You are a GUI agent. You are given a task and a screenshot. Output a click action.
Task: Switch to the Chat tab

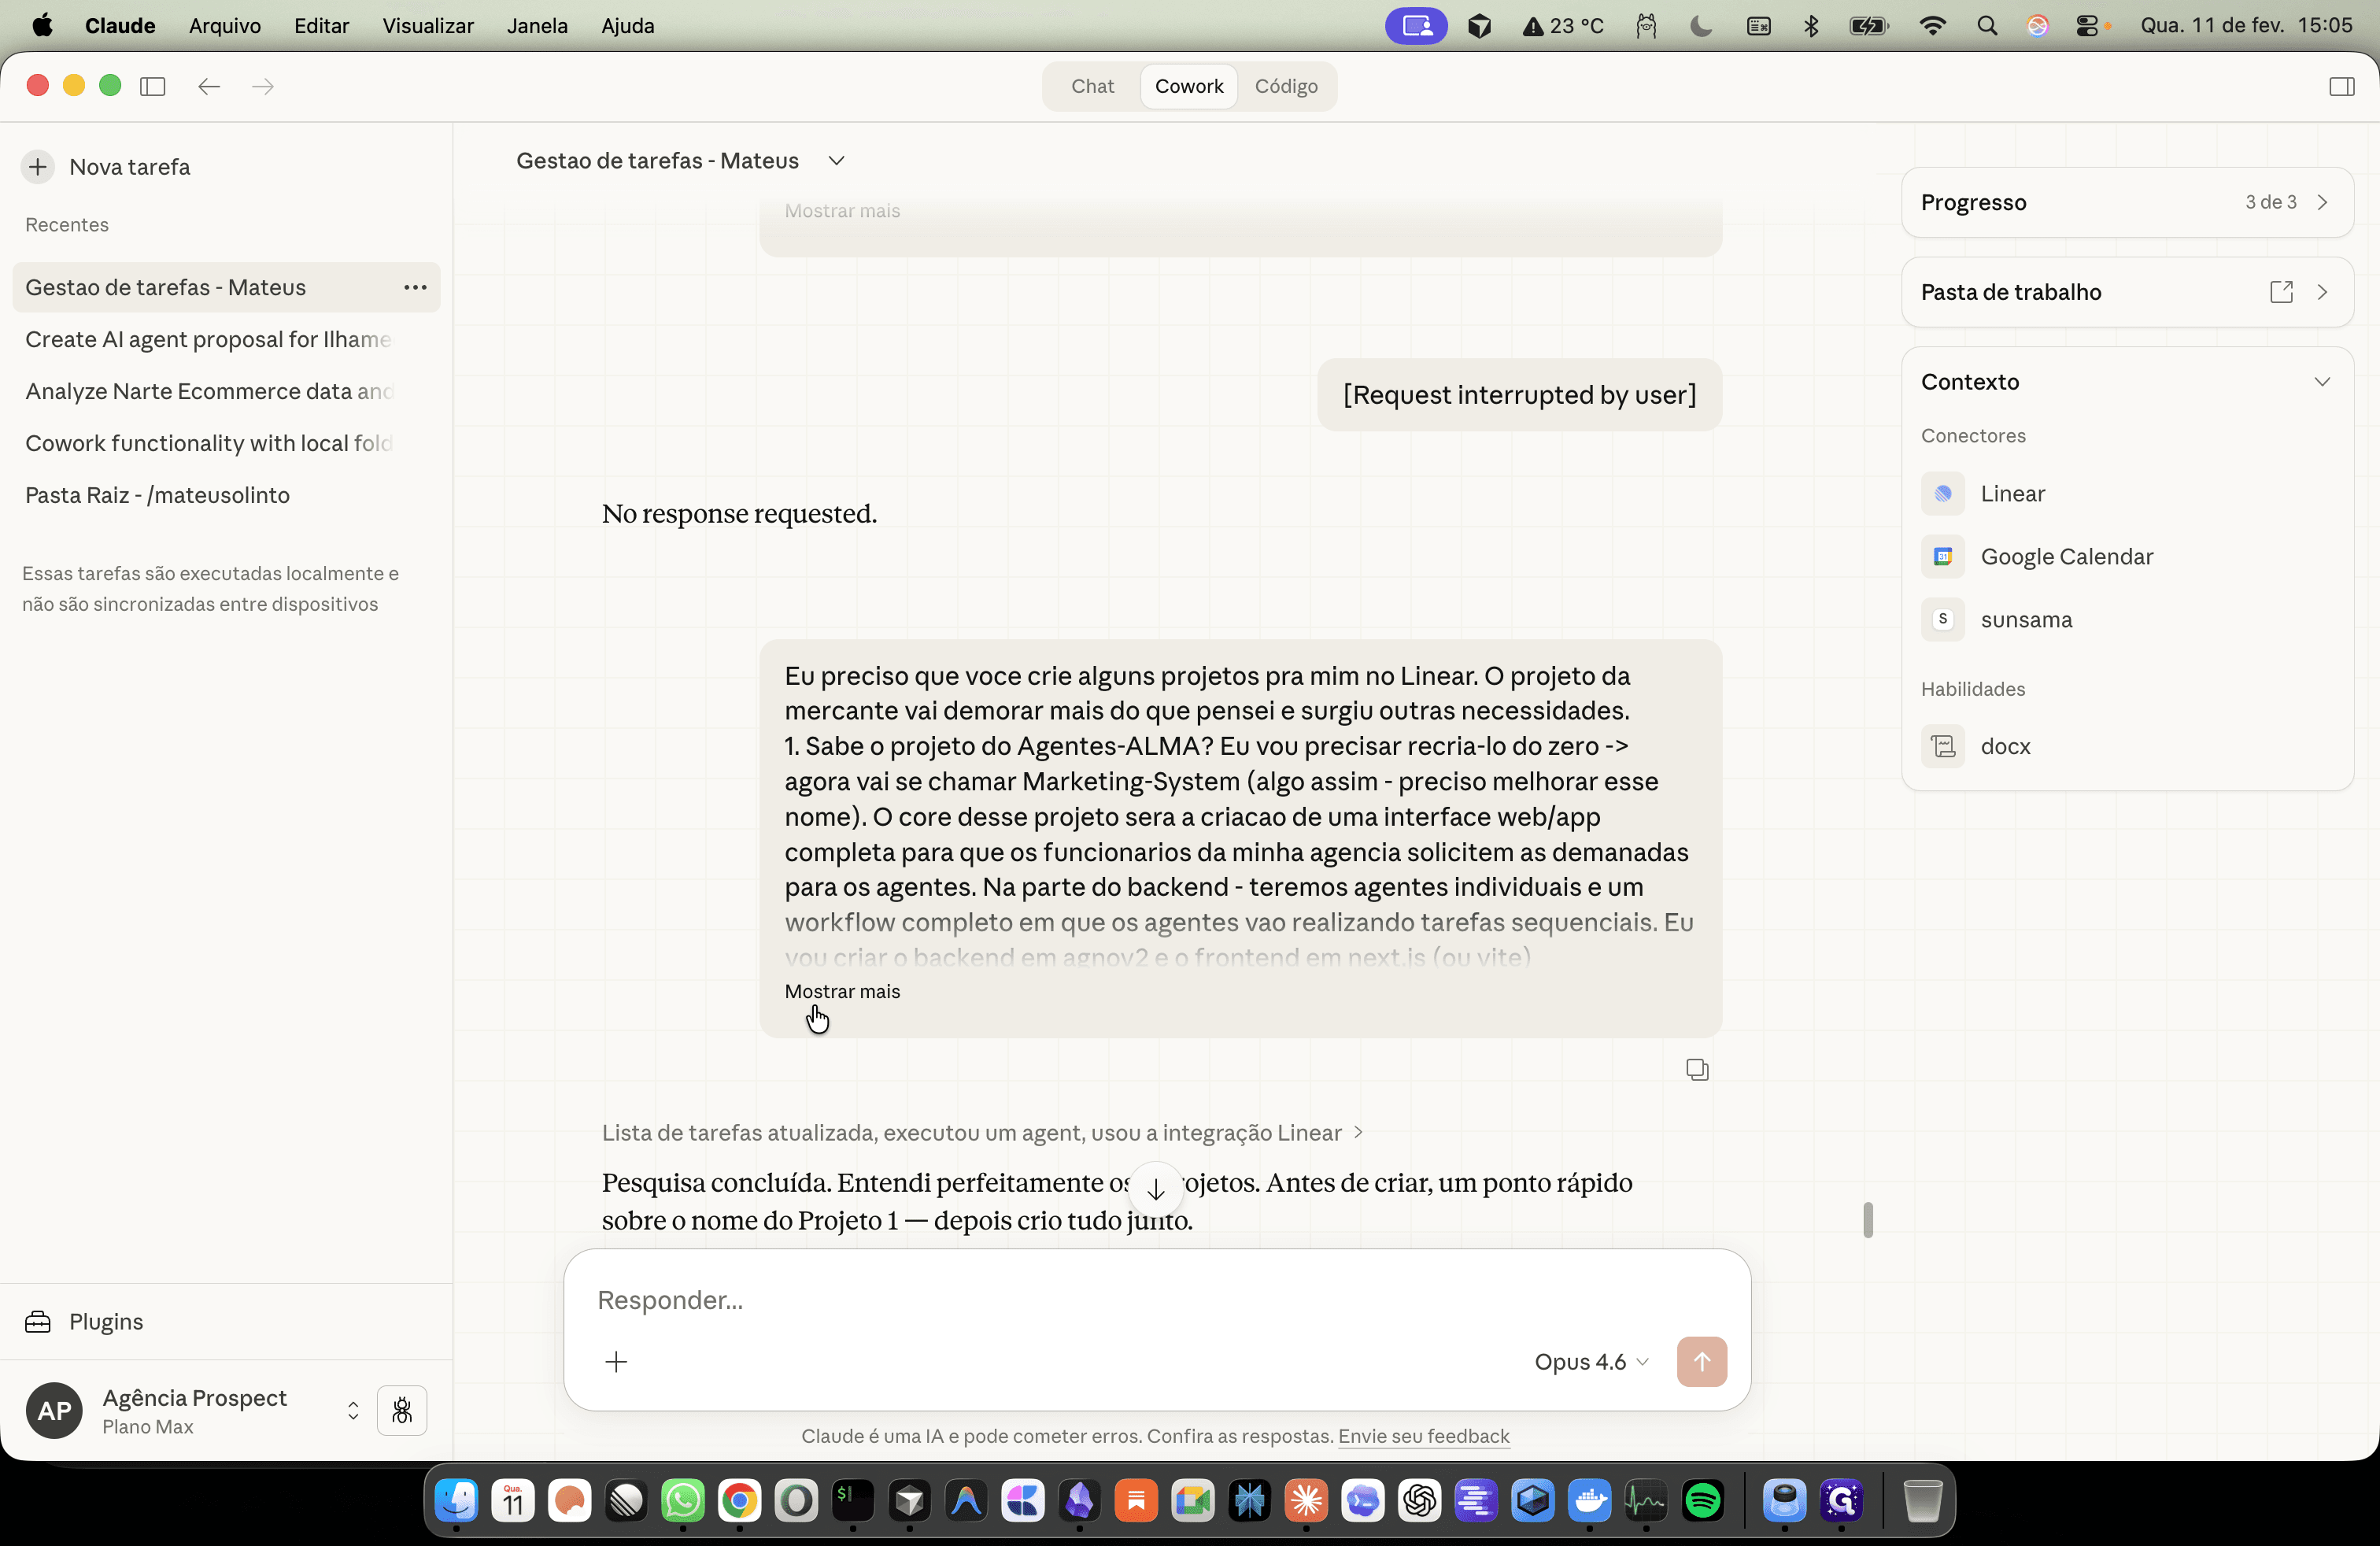tap(1092, 86)
